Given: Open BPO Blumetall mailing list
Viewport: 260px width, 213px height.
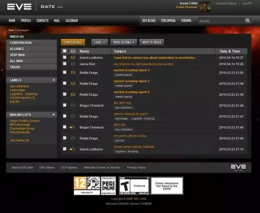Looking at the screenshot, I should pyautogui.click(x=19, y=125).
